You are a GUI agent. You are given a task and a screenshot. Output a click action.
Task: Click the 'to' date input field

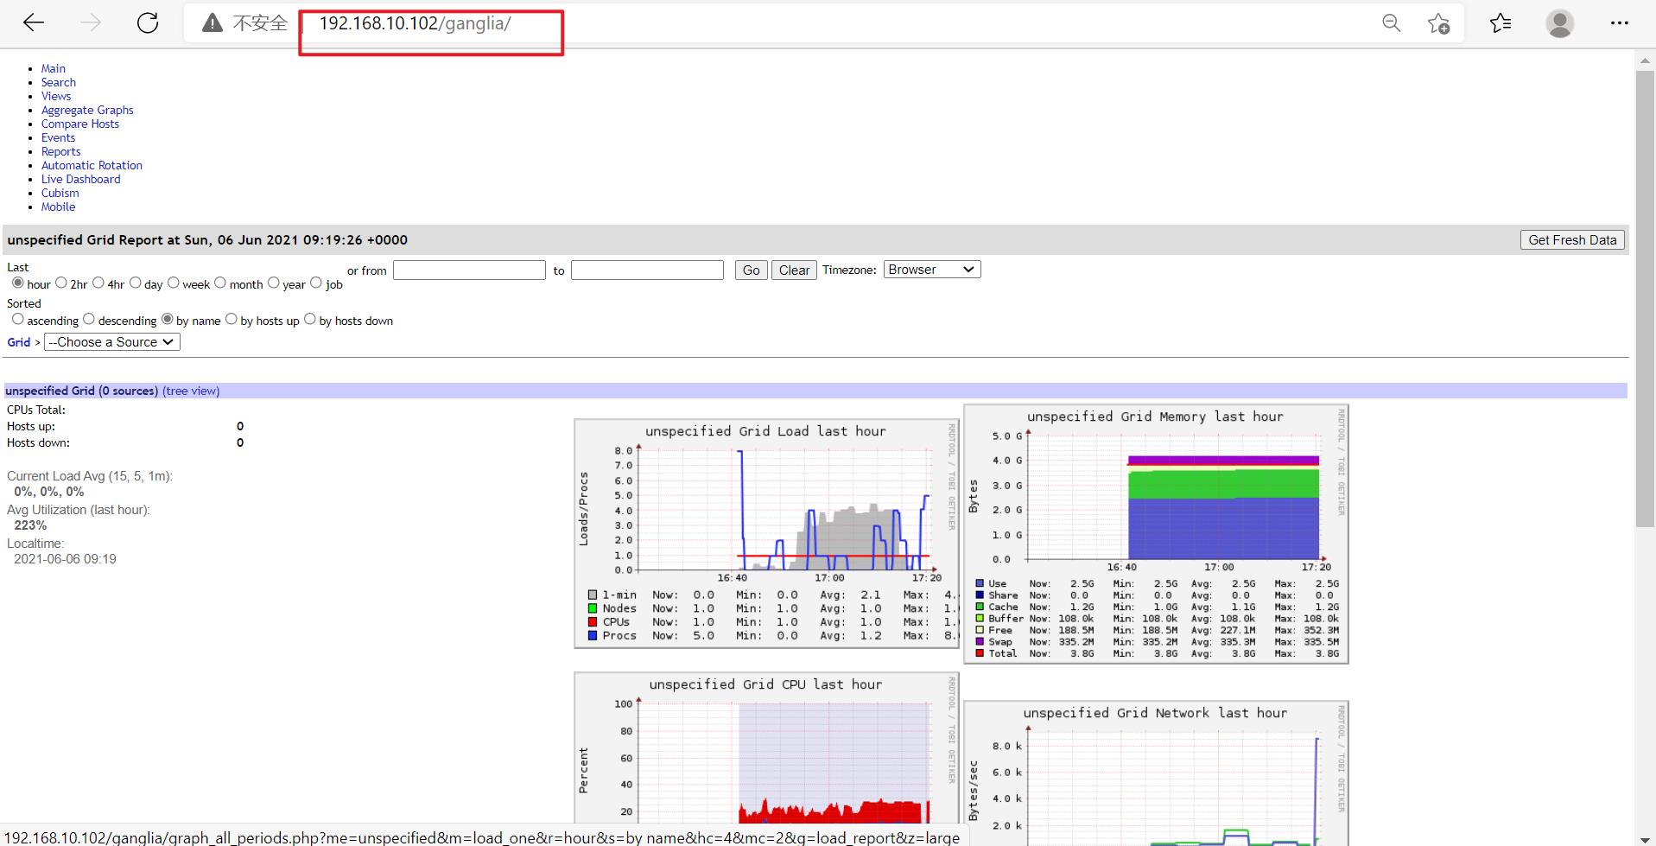click(647, 270)
